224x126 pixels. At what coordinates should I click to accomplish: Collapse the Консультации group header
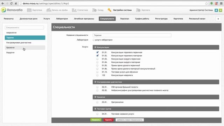tap(156, 47)
